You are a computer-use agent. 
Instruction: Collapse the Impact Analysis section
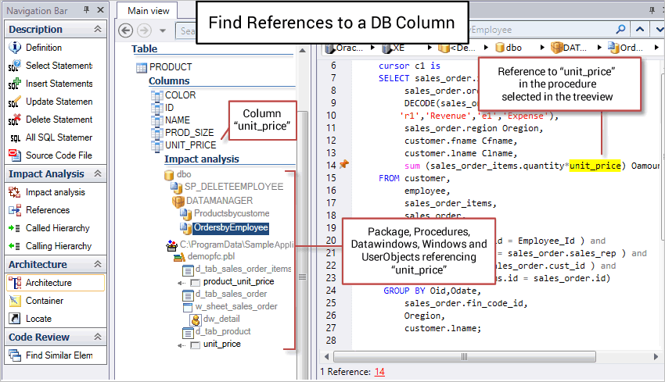click(x=98, y=173)
